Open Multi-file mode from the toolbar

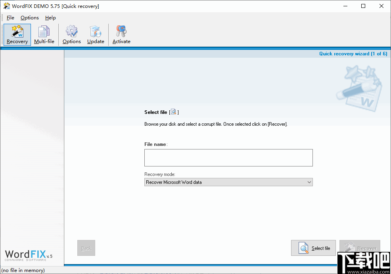click(x=44, y=34)
